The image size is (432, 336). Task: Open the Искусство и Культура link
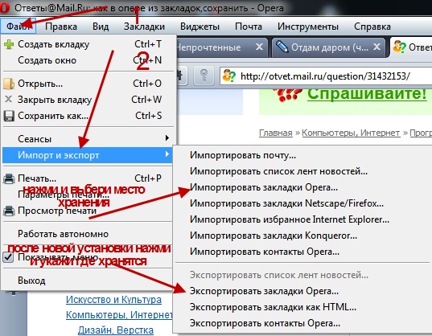tap(113, 299)
